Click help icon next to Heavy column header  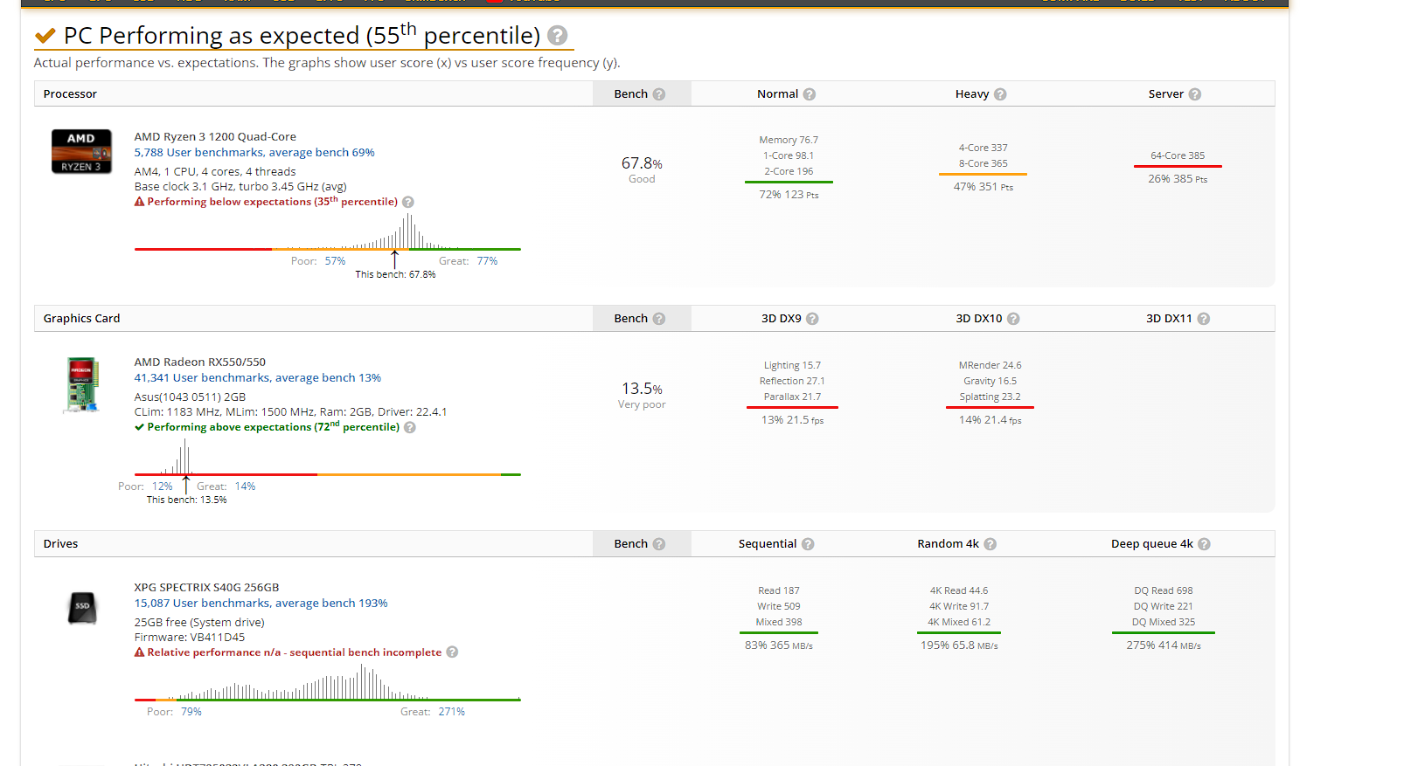click(1000, 94)
